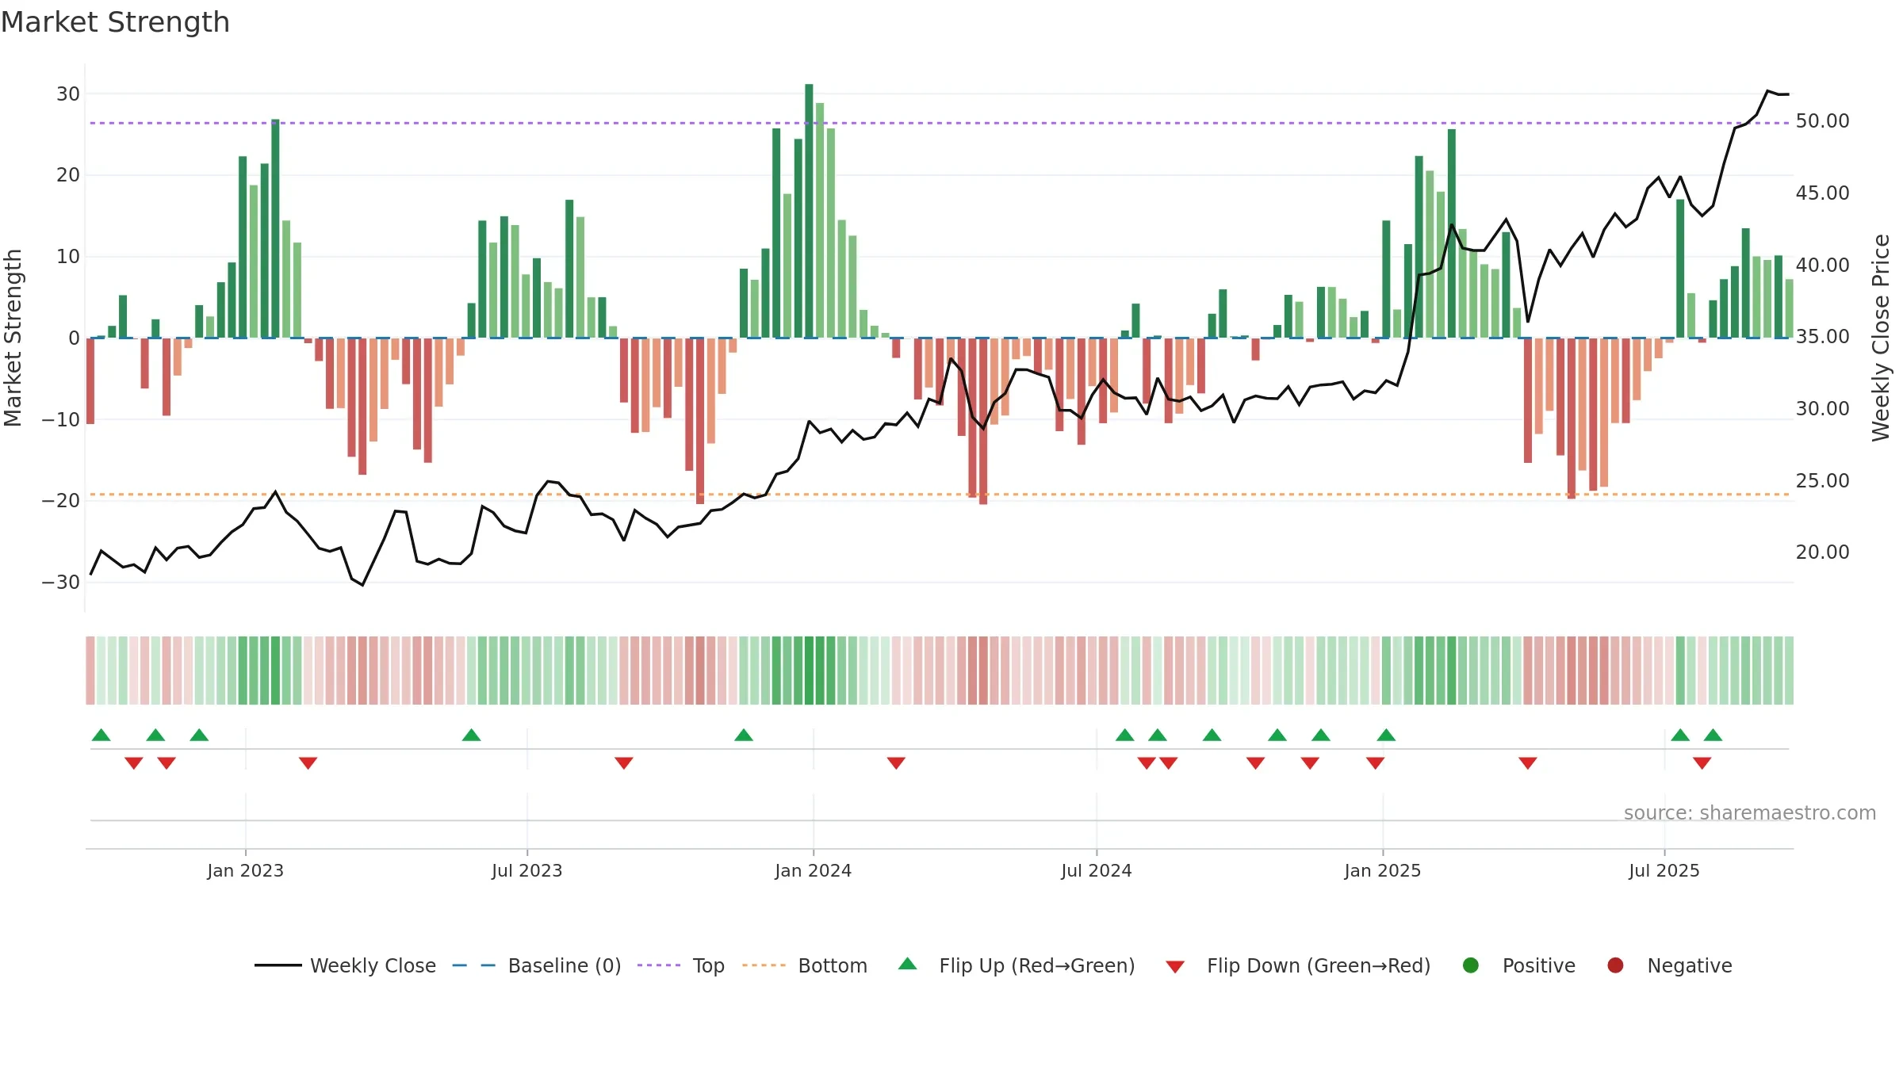Click the −20 strength axis label

tap(61, 501)
